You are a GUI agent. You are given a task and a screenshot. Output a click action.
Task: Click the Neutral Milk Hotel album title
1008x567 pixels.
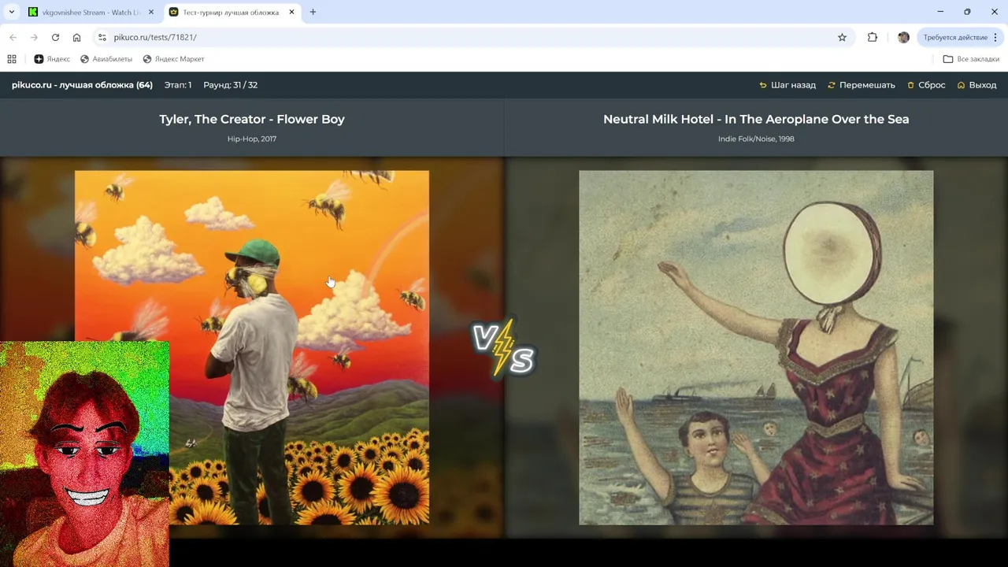(756, 119)
